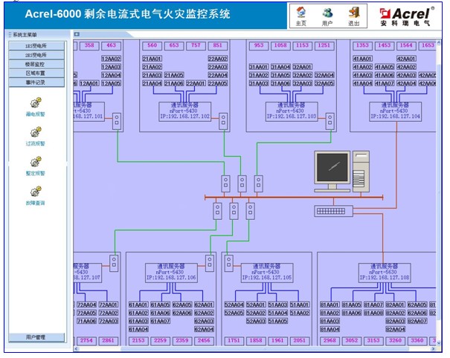This screenshot has height=358, width=450.
Task: Select 事件记录 in system menu
Action: tap(36, 82)
